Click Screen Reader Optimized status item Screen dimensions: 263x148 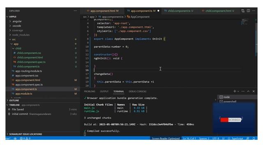[x=166, y=139]
